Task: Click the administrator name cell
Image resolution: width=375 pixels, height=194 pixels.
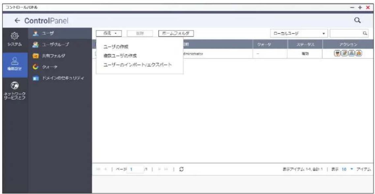Action: (193, 54)
